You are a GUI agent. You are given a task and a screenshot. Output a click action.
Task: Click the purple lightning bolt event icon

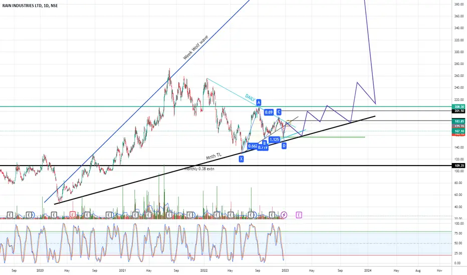(x=284, y=214)
